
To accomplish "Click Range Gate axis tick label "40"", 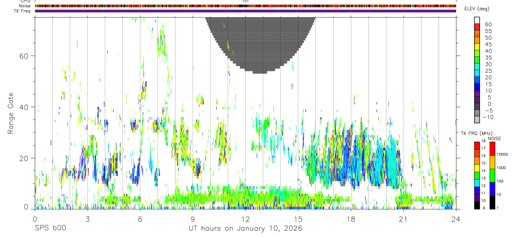I will tap(23, 107).
